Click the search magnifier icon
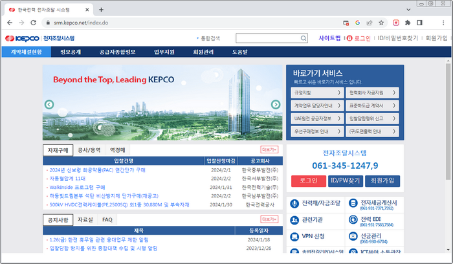 coord(304,38)
